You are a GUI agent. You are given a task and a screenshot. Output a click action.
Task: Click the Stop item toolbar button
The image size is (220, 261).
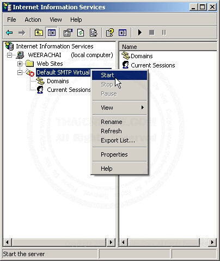point(151,33)
